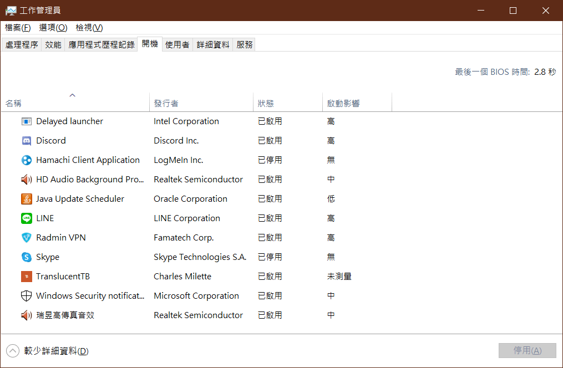This screenshot has height=368, width=563.
Task: Click the 已停用 status in Hamachi row
Action: (270, 160)
